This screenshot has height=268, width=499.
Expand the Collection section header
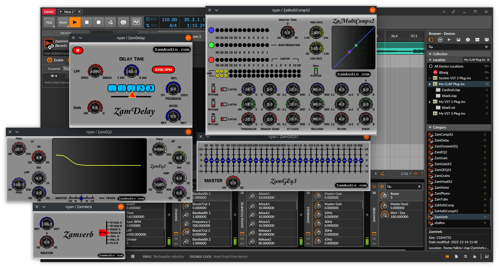(x=459, y=54)
